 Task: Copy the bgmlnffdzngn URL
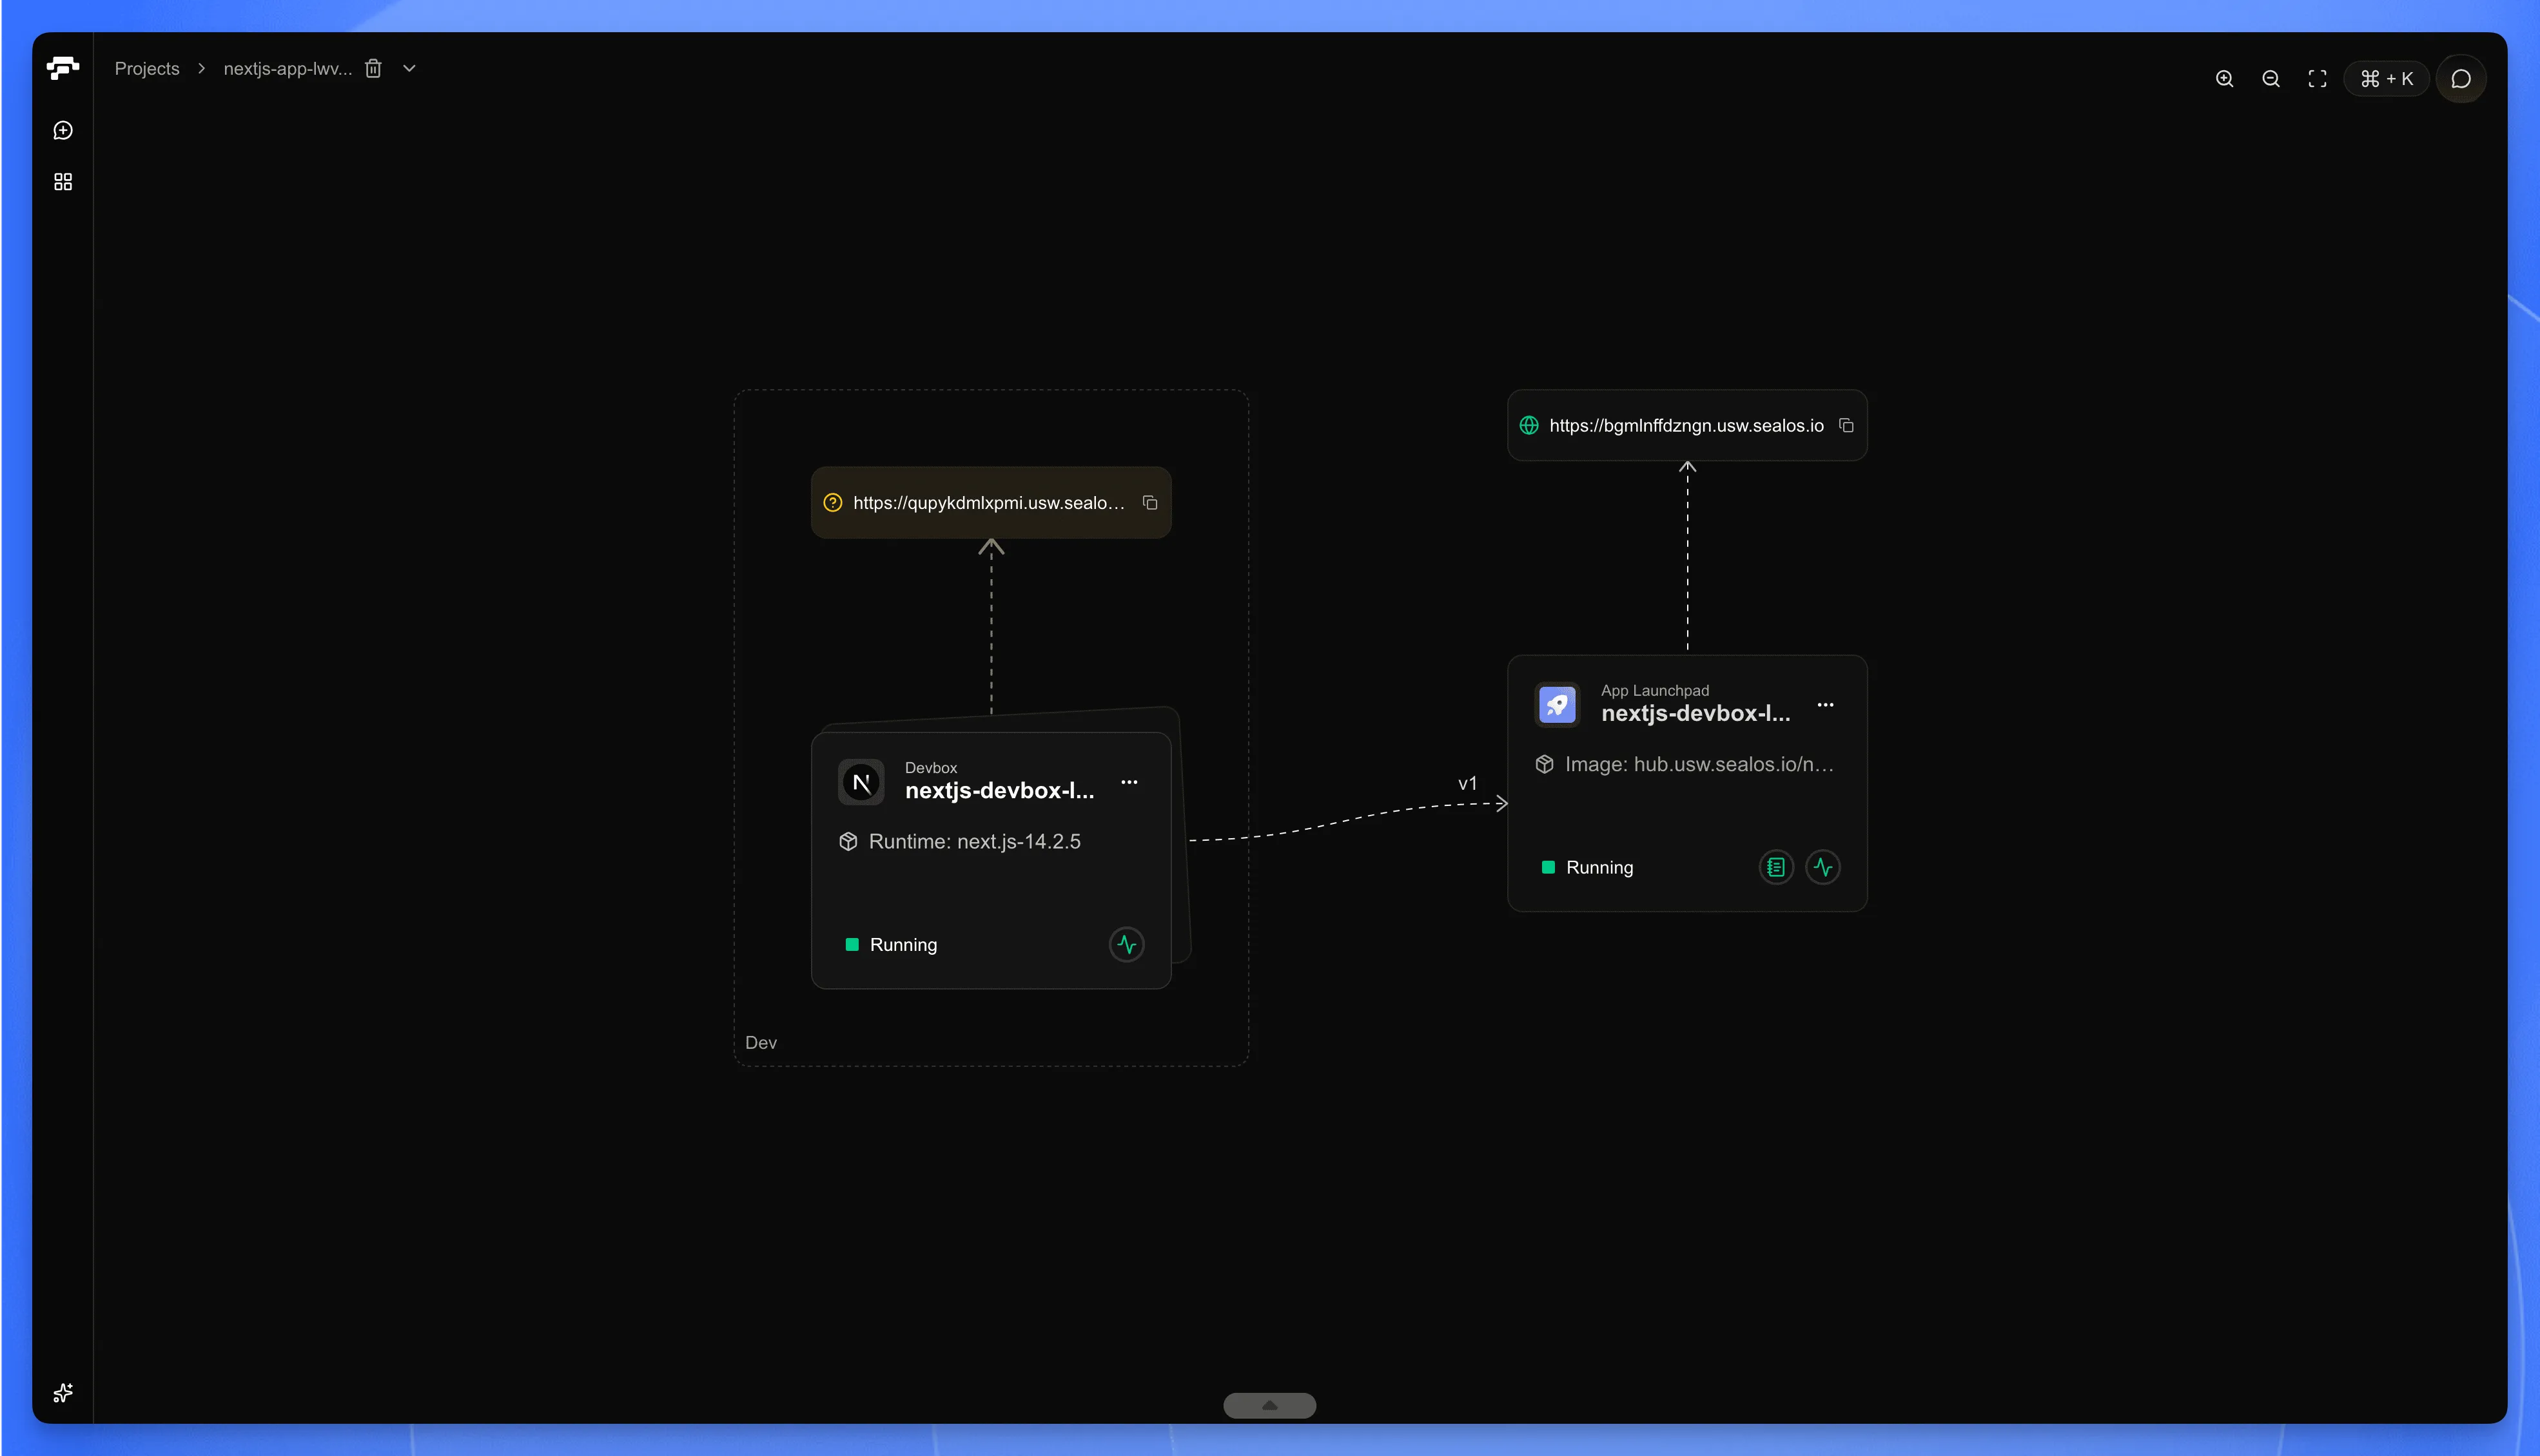(x=1847, y=426)
